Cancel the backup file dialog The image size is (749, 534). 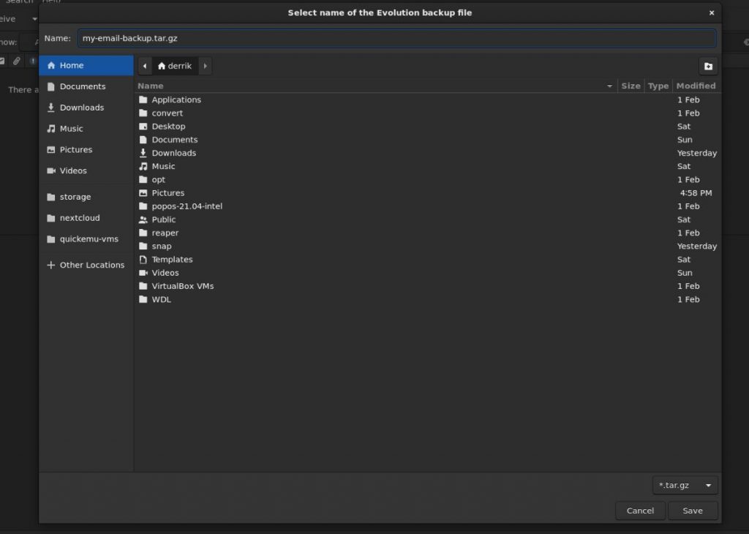640,511
